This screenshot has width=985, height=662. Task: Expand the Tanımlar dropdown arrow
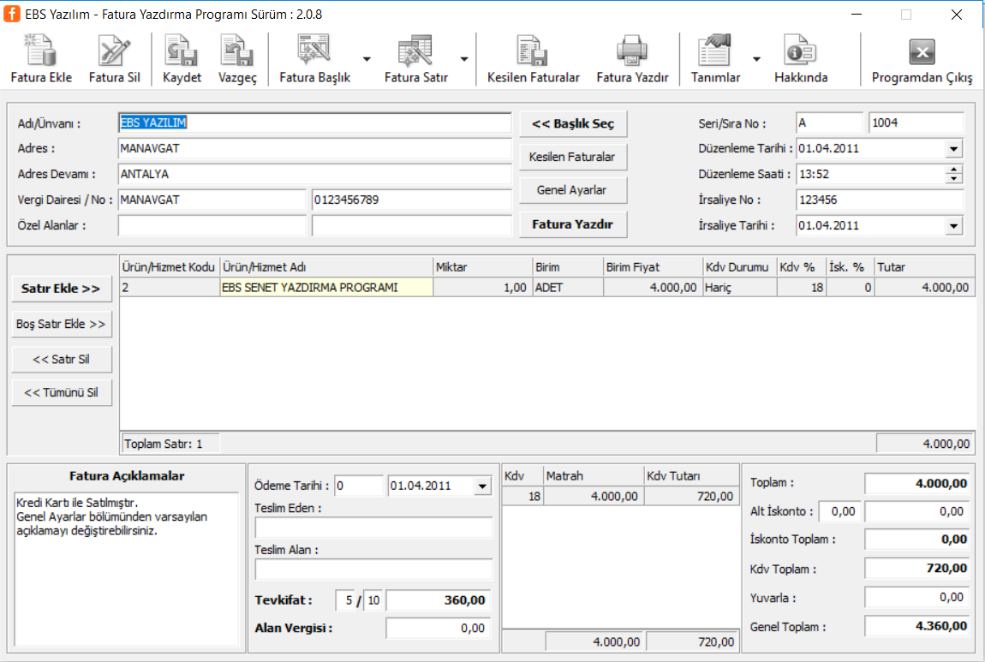[x=756, y=59]
